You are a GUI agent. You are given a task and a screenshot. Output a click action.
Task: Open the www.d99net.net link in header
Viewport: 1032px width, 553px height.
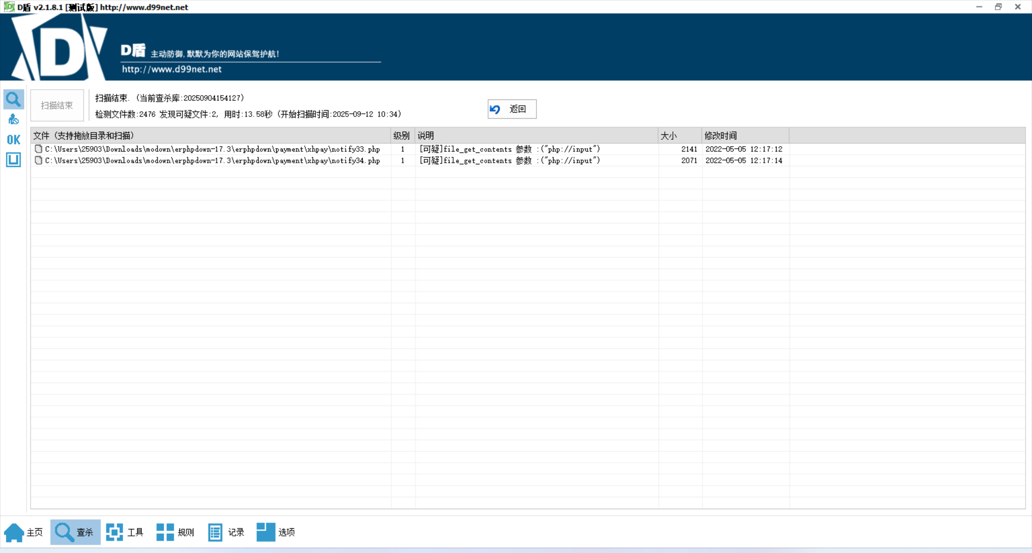[x=171, y=69]
